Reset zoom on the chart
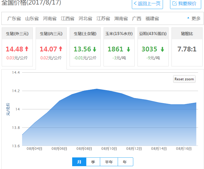Viewport: 204px width, 169px height. point(184,79)
